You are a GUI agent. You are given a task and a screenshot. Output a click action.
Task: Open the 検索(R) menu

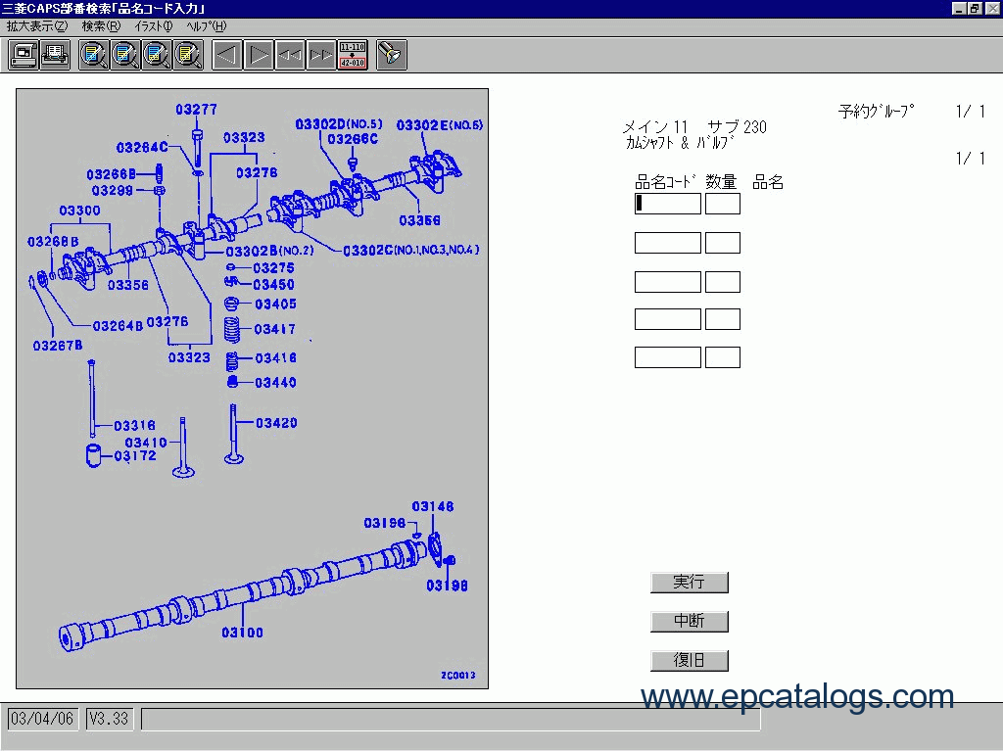pos(101,26)
